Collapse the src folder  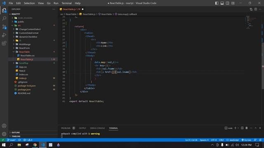(x=19, y=25)
